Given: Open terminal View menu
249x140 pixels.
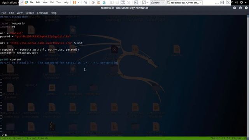Looking at the screenshot, I should coord(19,13).
